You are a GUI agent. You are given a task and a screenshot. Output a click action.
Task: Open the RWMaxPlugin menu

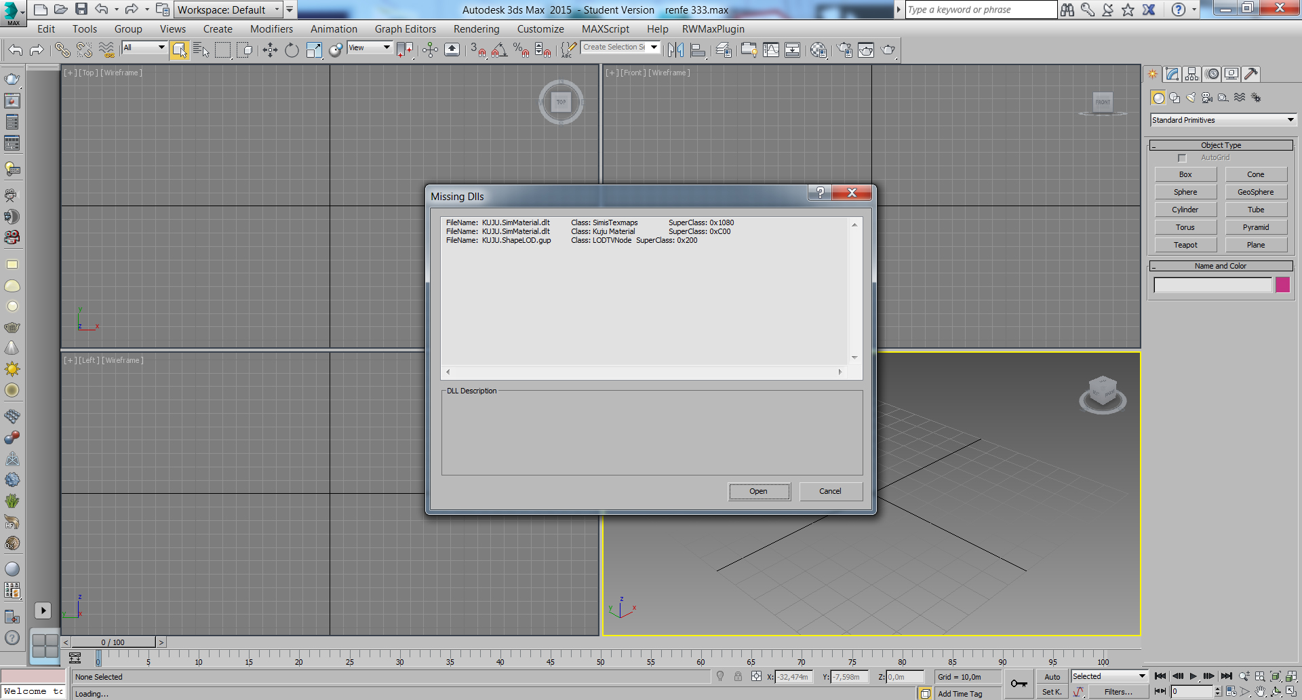point(713,29)
